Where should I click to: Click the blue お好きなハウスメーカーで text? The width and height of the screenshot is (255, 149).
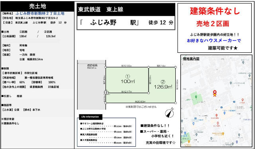214,41
